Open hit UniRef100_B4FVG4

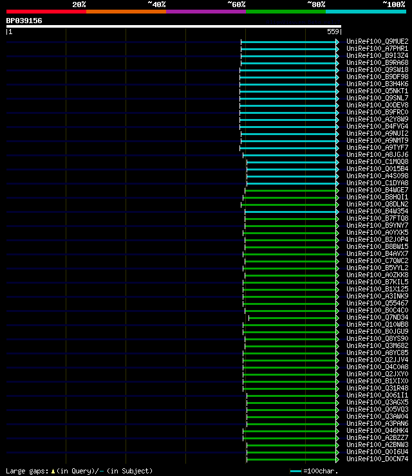[377, 126]
